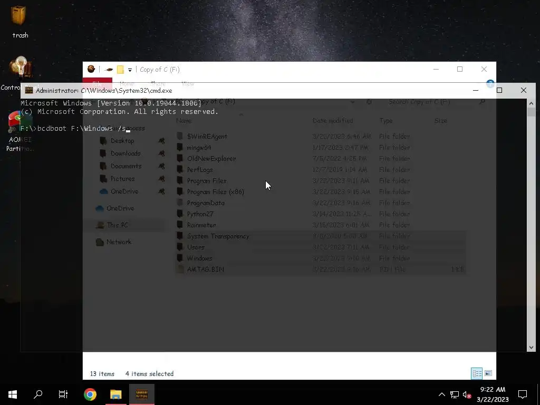This screenshot has height=405, width=540.
Task: Switch to the Home ribbon tab
Action: tap(127, 84)
